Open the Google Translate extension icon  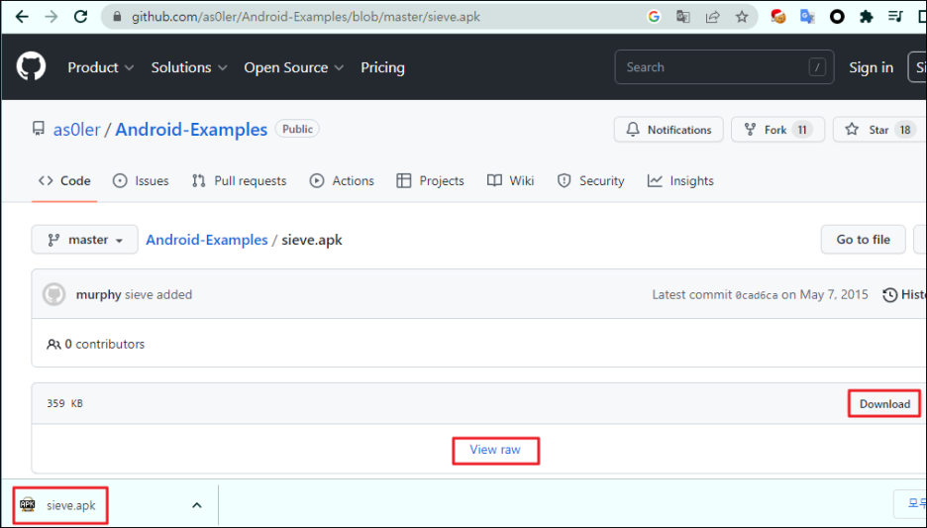coord(807,17)
